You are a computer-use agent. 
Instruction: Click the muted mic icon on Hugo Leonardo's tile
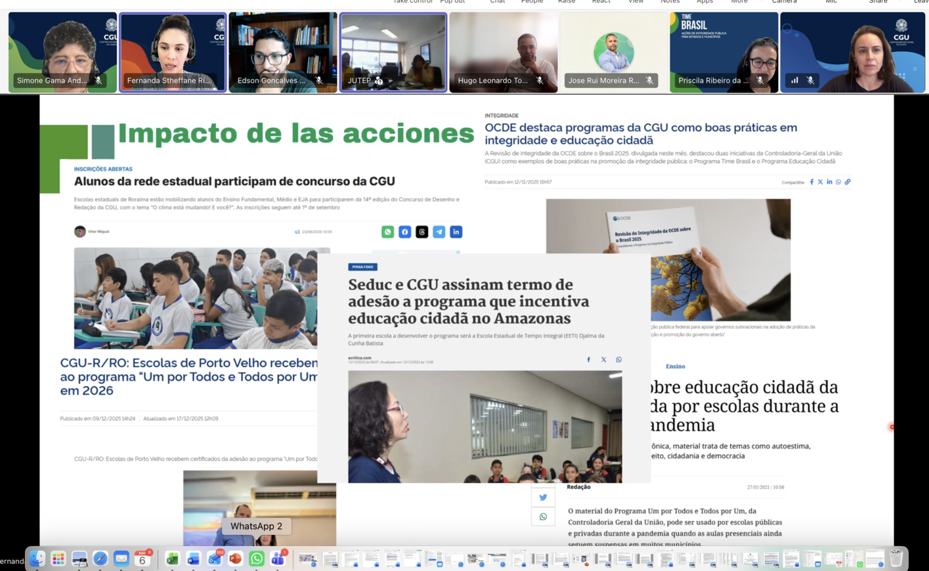[540, 81]
